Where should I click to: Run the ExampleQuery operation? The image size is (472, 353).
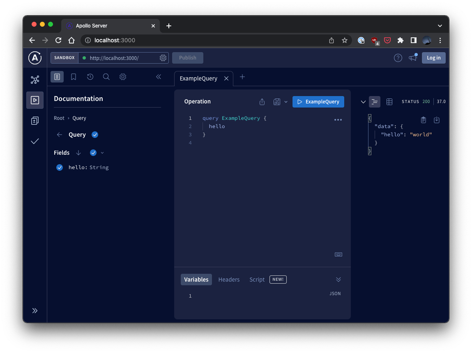coord(318,102)
